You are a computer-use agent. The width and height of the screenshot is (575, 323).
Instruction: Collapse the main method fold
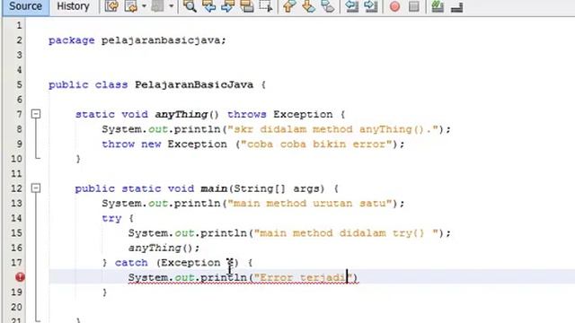tap(36, 188)
